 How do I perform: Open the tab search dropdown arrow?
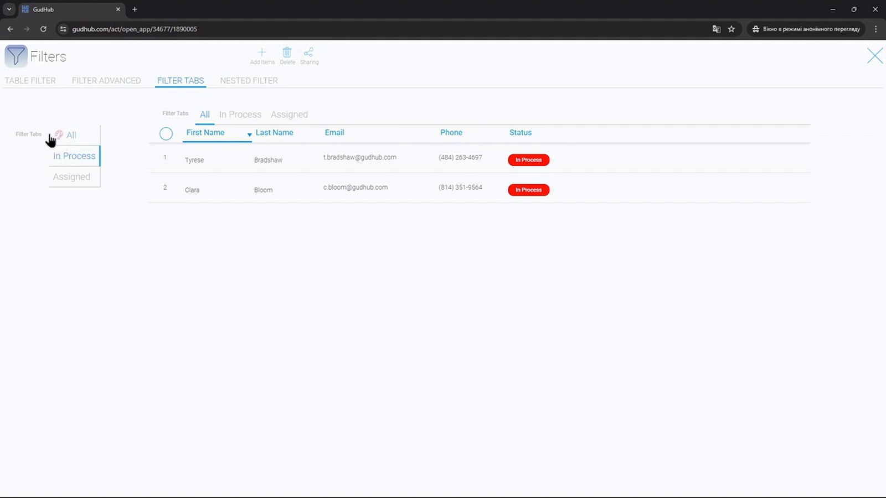[9, 9]
